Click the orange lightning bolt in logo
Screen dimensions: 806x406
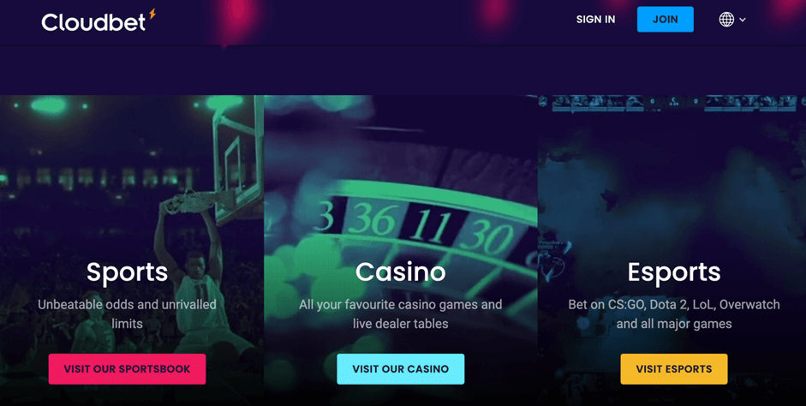click(152, 14)
